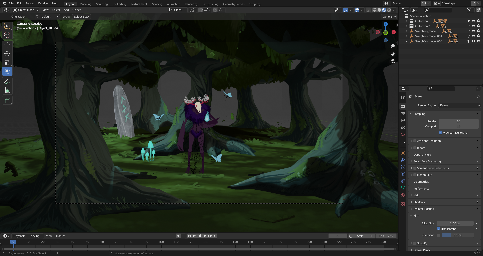The image size is (483, 256).
Task: Hide Collection 2 using its eye icon
Action: pyautogui.click(x=473, y=26)
